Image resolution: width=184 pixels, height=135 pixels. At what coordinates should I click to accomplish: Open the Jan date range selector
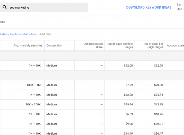180,9
